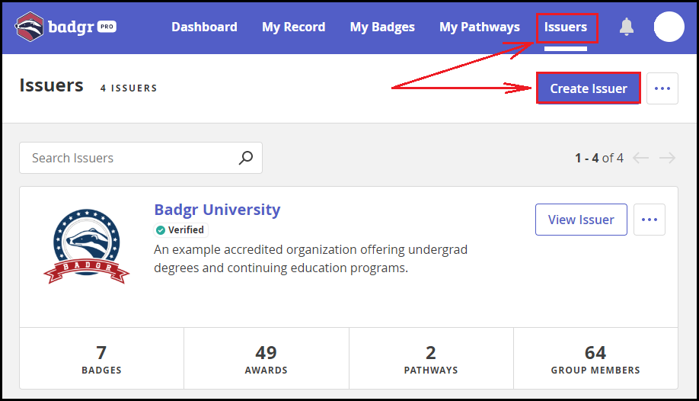Go to previous page arrow
Viewport: 699px width, 401px height.
[640, 158]
